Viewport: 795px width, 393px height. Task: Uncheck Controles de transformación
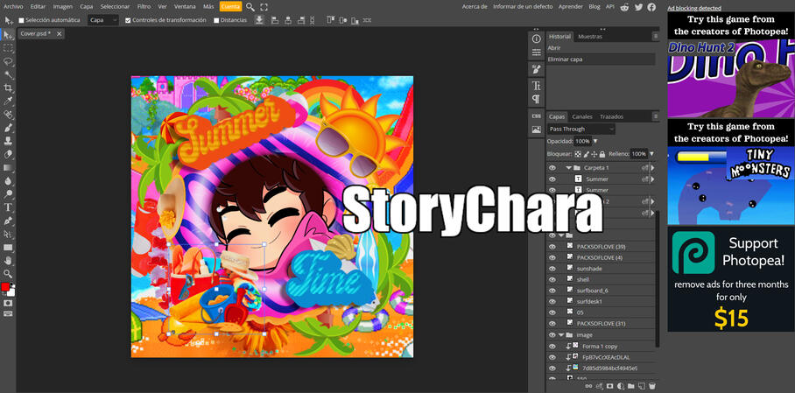[x=128, y=20]
